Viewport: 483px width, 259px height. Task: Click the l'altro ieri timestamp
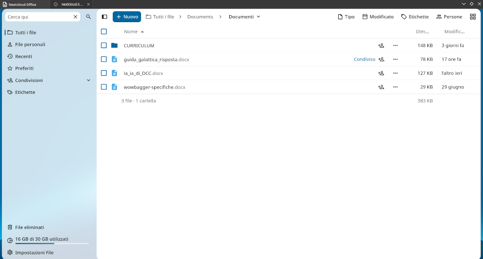pos(452,73)
